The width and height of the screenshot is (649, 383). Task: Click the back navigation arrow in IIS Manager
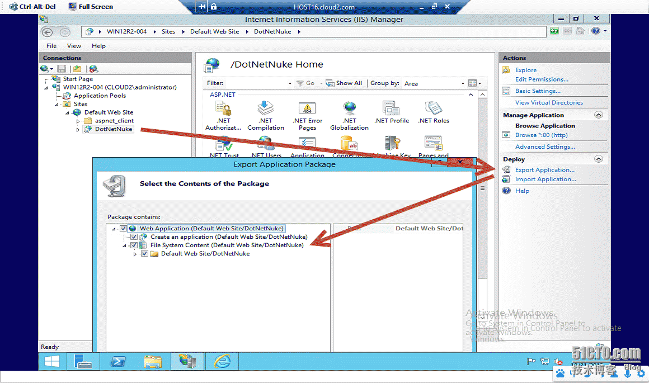point(48,32)
